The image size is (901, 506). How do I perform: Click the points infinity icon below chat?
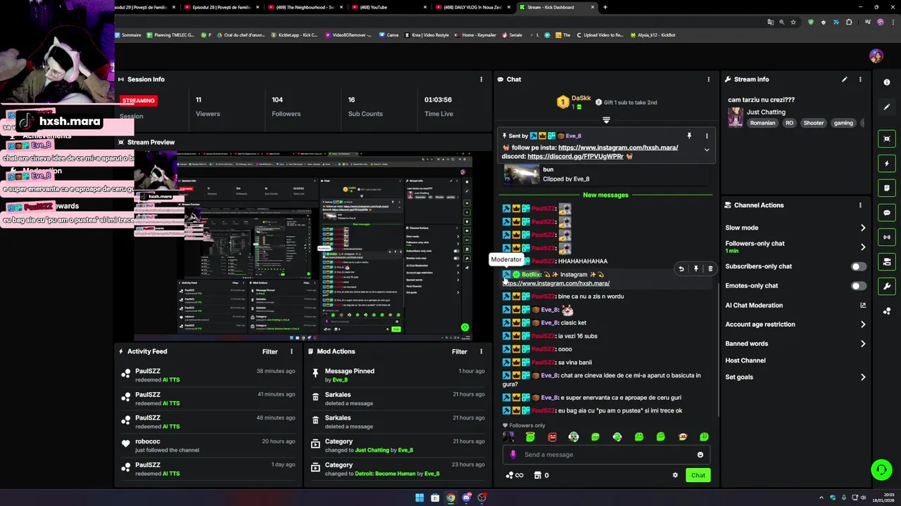515,475
